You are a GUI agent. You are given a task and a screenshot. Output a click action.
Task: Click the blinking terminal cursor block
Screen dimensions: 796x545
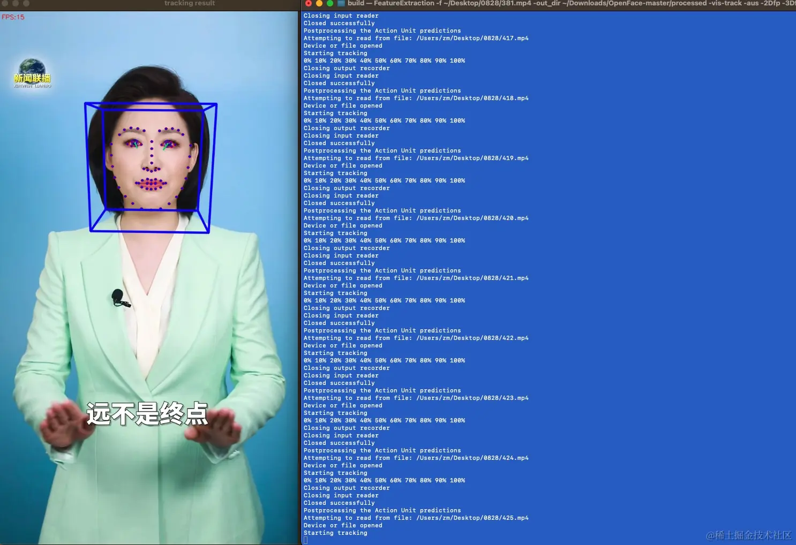[x=305, y=540]
